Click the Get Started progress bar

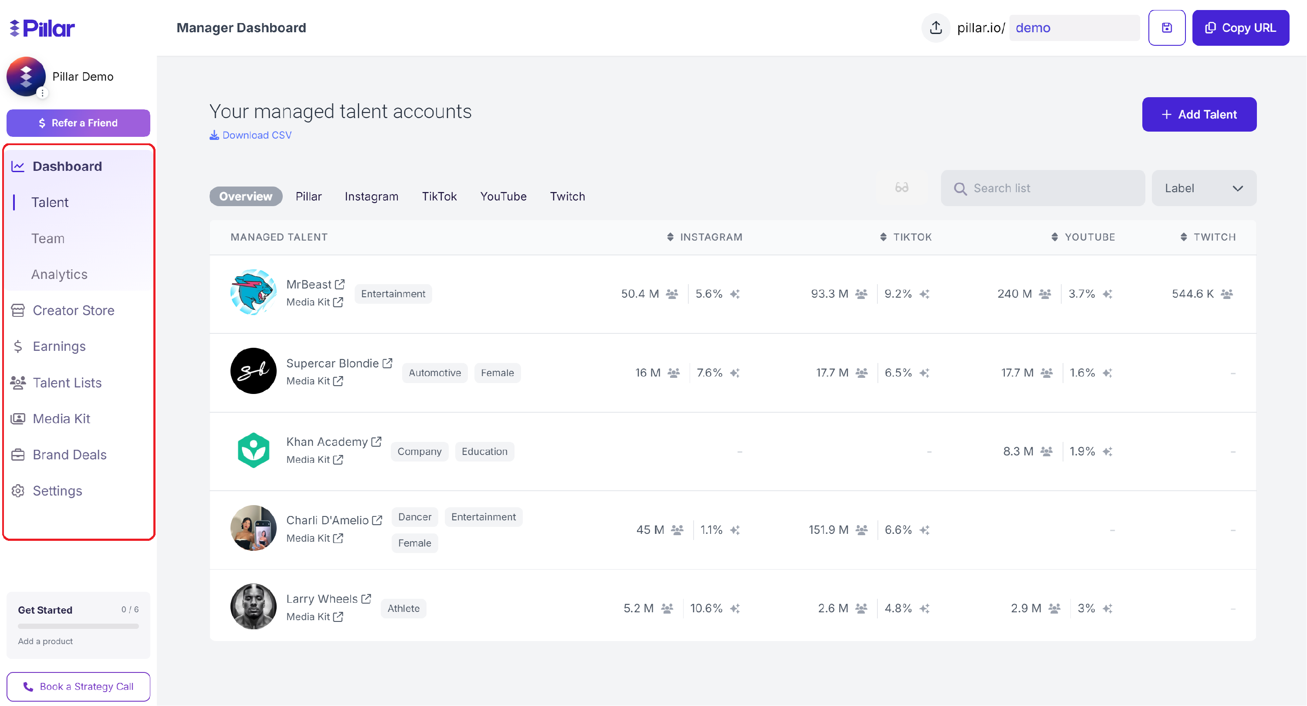point(78,626)
